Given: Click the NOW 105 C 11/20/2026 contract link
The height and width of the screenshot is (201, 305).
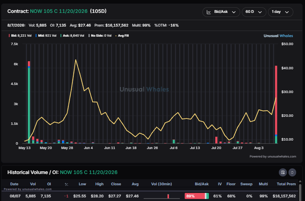Looking at the screenshot, I should 59,11.
